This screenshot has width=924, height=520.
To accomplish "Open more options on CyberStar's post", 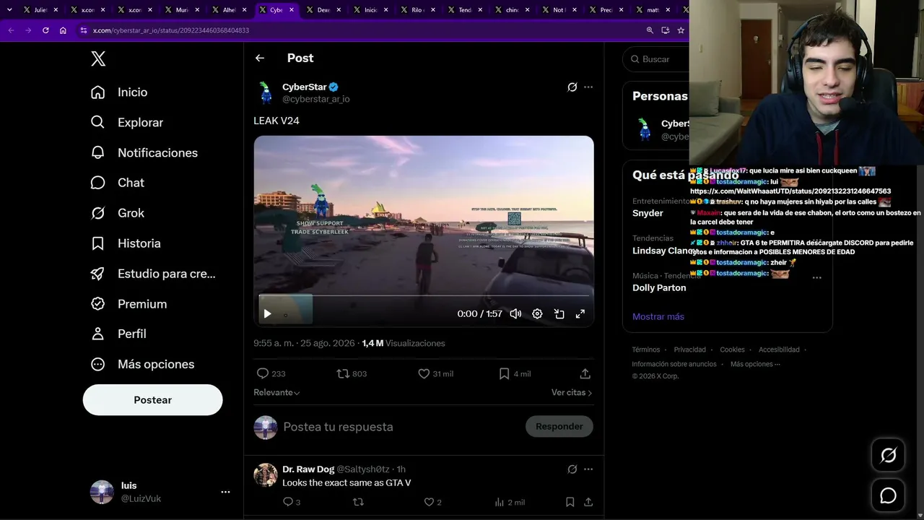I will [588, 87].
